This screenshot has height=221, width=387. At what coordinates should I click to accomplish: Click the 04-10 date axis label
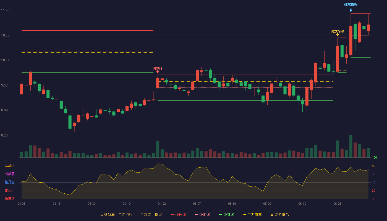[x=127, y=204]
